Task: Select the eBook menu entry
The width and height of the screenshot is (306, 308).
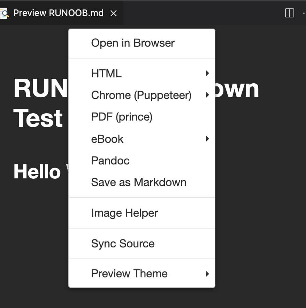Action: 107,139
